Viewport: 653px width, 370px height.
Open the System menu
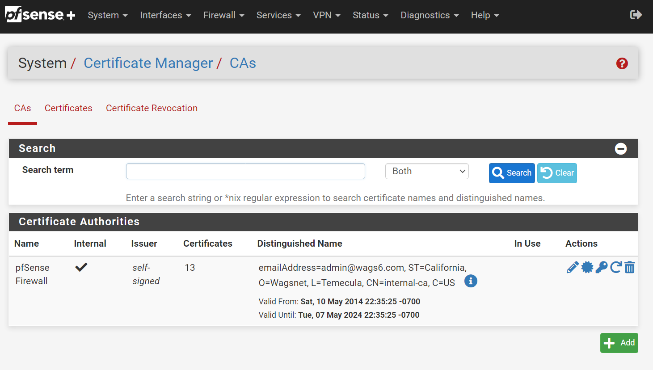(108, 15)
